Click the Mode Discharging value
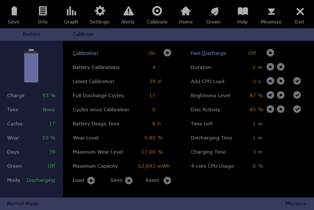Screen dimensions: 314x210 pos(41,180)
